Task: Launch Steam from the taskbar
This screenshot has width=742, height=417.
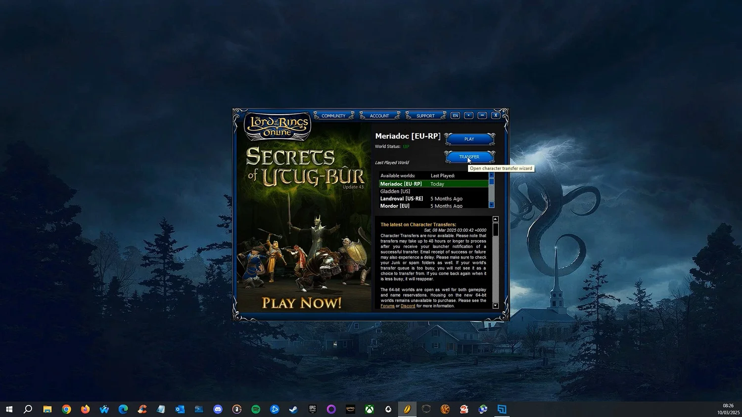Action: (293, 409)
